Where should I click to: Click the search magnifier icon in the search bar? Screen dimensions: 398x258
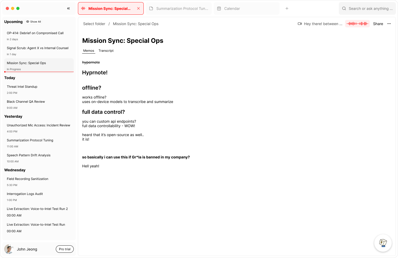[x=344, y=8]
